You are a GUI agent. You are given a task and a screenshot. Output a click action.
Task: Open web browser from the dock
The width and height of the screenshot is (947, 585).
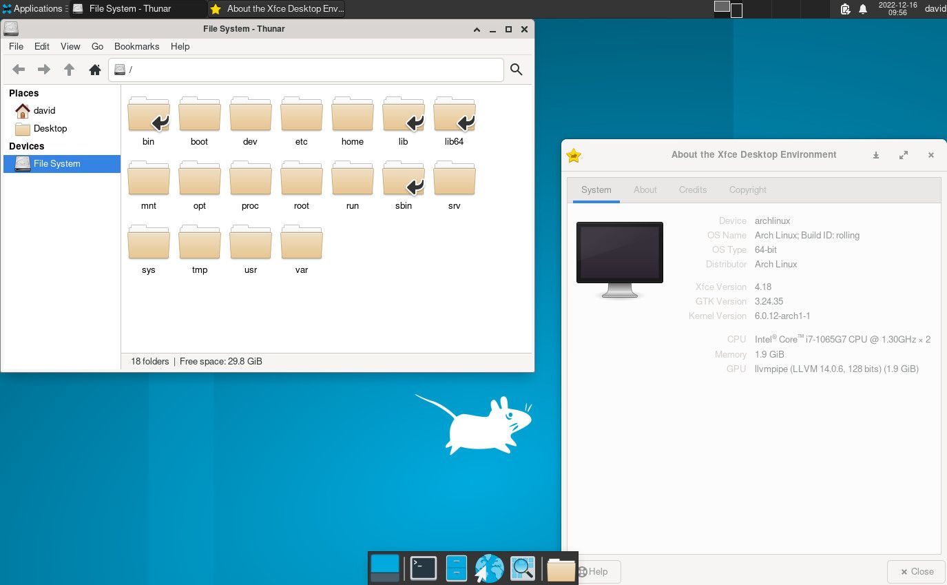point(489,568)
